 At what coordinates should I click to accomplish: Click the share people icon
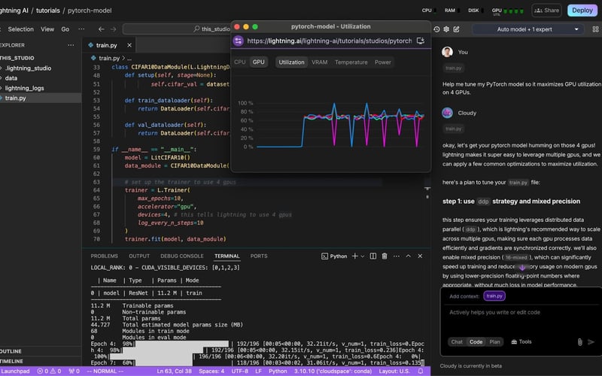[539, 11]
